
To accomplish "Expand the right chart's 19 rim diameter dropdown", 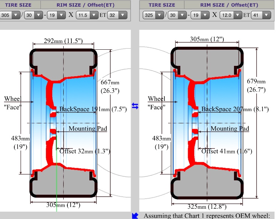I will (x=199, y=15).
